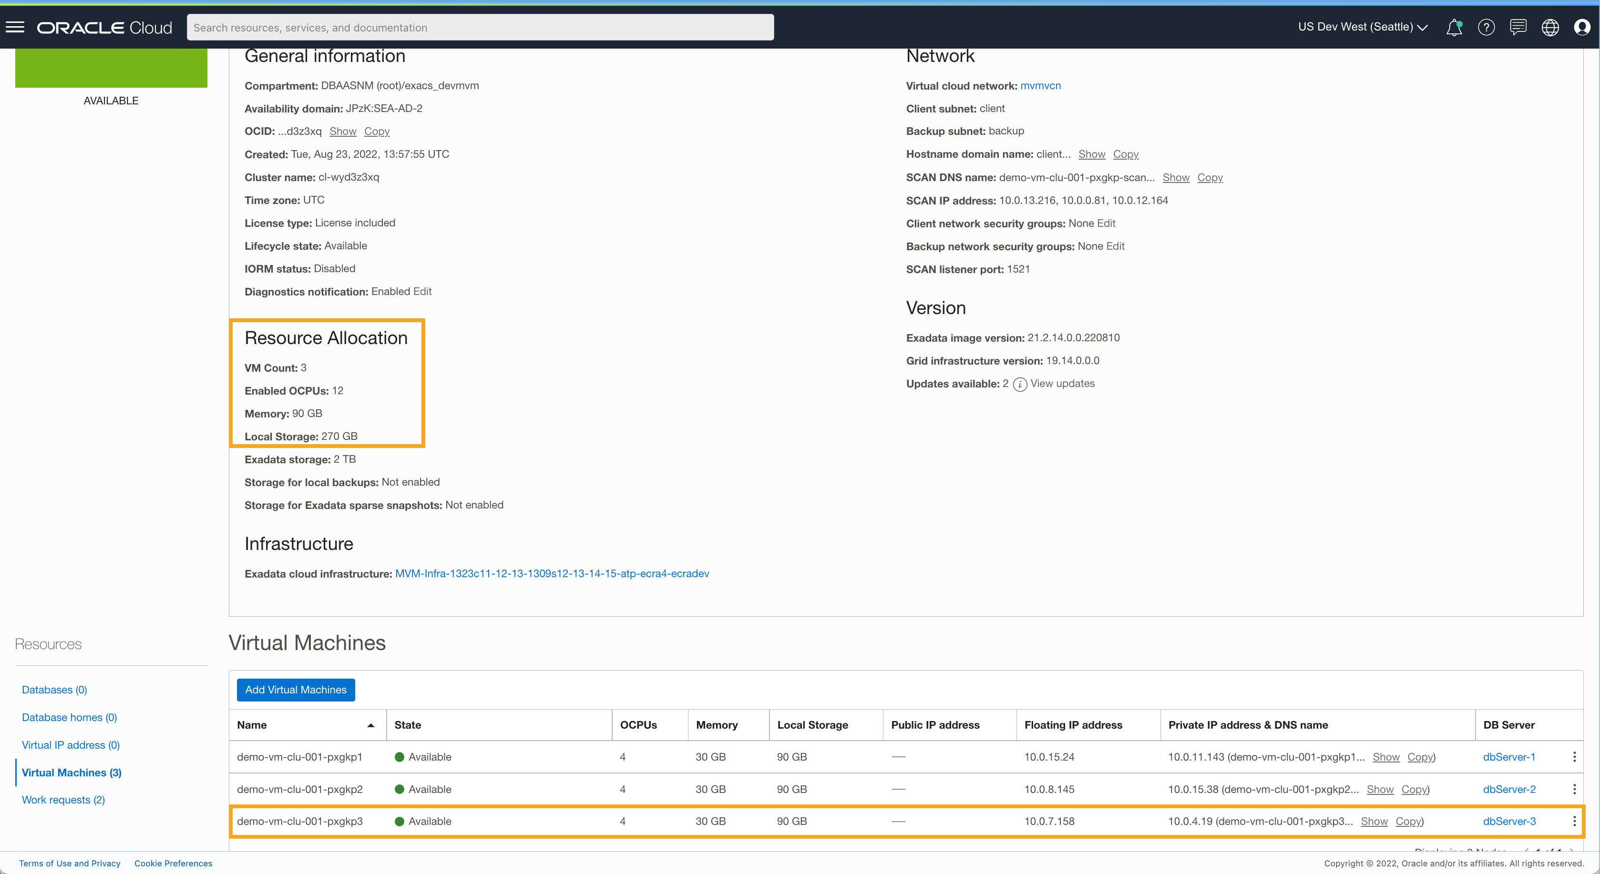The height and width of the screenshot is (874, 1600).
Task: Select Databases (0) in the Resources sidebar
Action: point(54,690)
